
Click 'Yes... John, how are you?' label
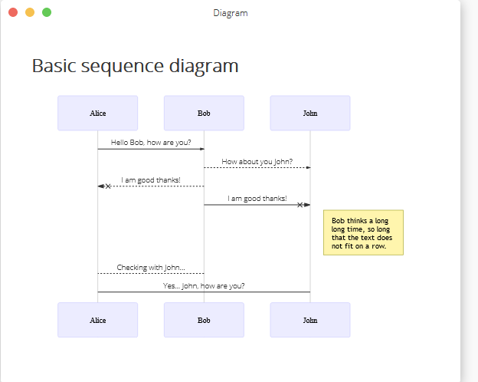point(204,286)
